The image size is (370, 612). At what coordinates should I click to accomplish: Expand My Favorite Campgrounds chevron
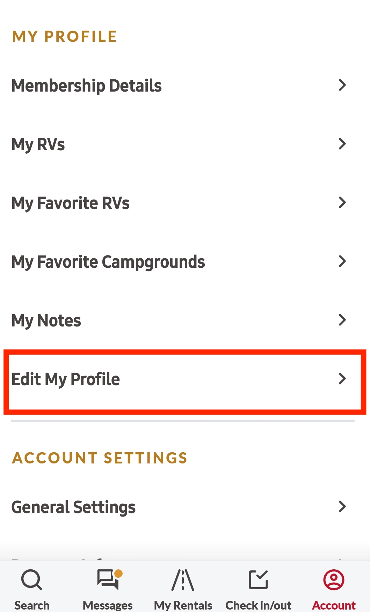point(342,261)
